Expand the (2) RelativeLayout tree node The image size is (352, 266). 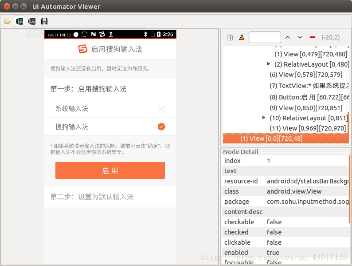[x=269, y=64]
